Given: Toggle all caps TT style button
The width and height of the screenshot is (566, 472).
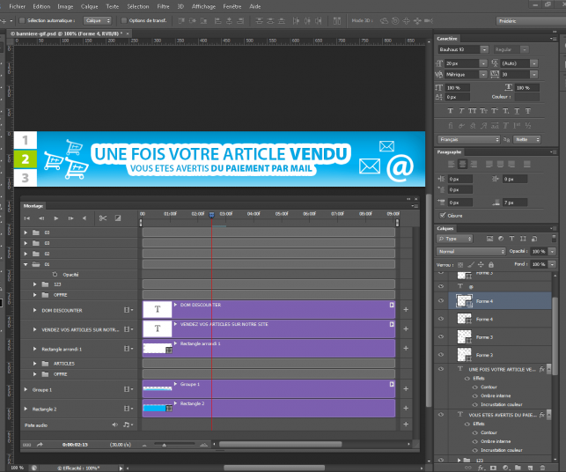Looking at the screenshot, I should pos(472,111).
